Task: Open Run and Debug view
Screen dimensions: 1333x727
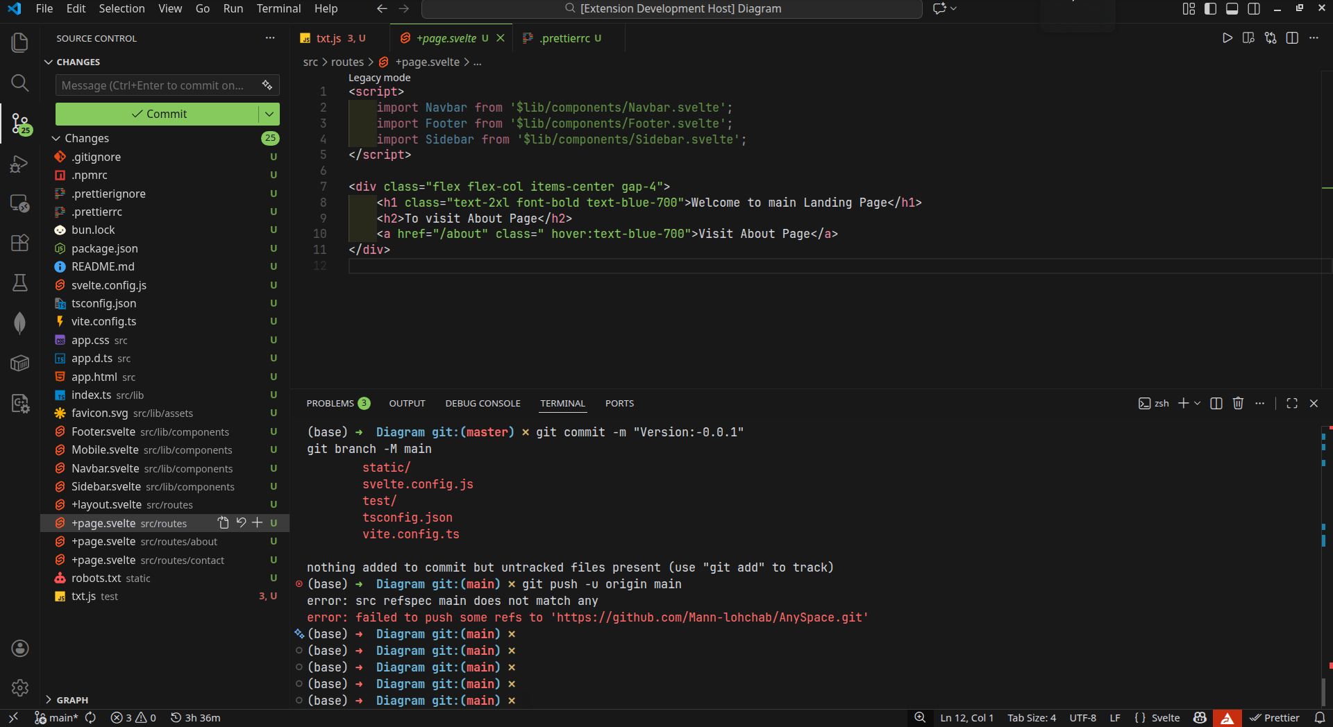Action: click(20, 164)
